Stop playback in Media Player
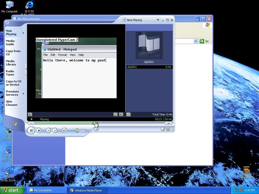Image resolution: width=259 pixels, height=194 pixels. 39,131
